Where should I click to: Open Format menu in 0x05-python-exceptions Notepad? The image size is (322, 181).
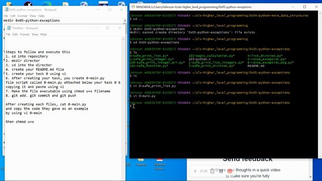[x=22, y=16]
